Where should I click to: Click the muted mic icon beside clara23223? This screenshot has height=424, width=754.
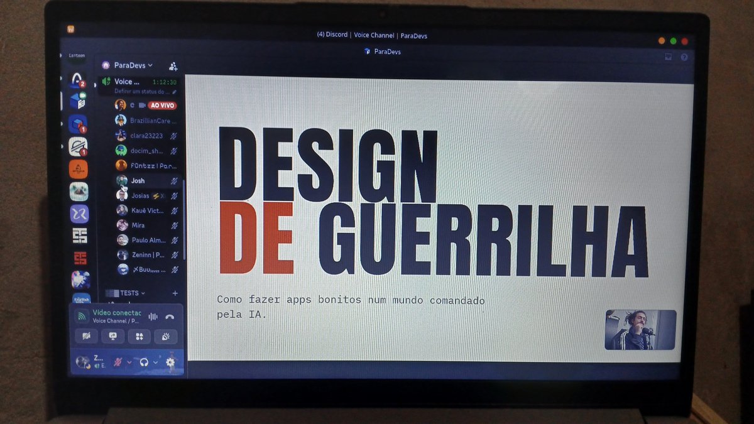coord(174,136)
